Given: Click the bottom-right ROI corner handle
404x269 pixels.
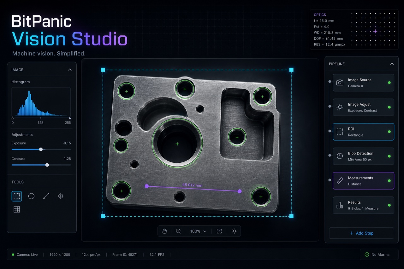Looking at the screenshot, I should tap(291, 216).
